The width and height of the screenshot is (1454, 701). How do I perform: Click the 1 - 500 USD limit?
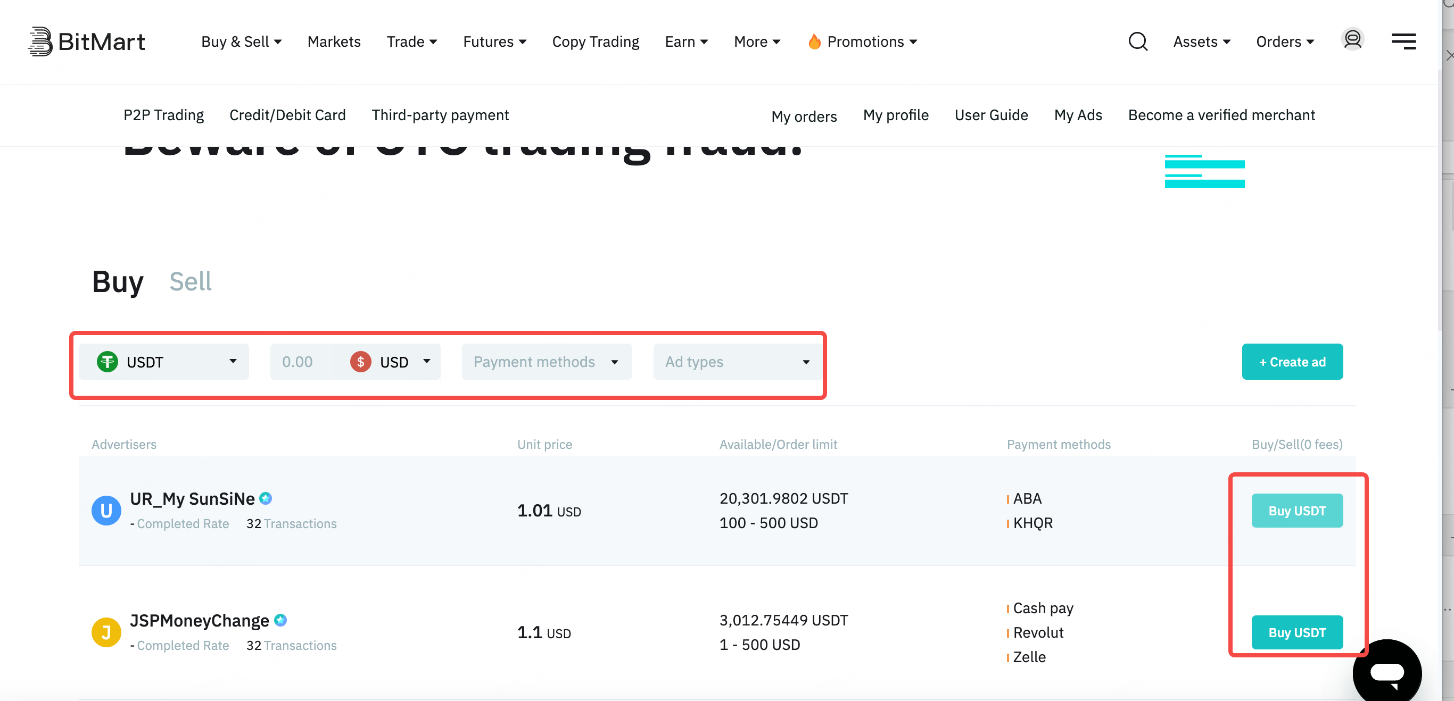(x=759, y=645)
